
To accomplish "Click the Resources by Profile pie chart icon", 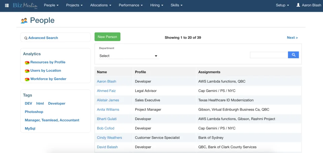I will [x=27, y=63].
